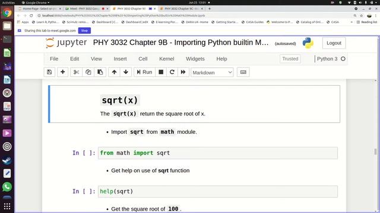Image resolution: width=380 pixels, height=213 pixels.
Task: Click the Python 3 kernel idle indicator circle
Action: [343, 59]
